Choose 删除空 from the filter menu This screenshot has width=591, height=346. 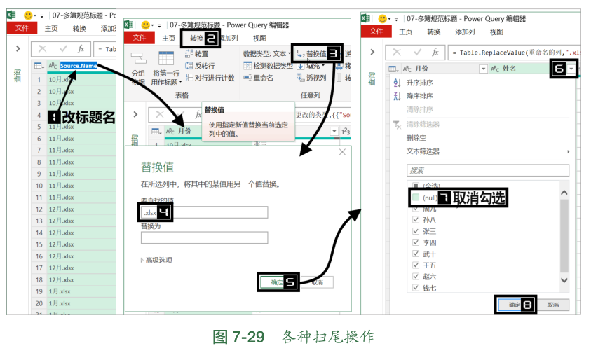point(416,138)
